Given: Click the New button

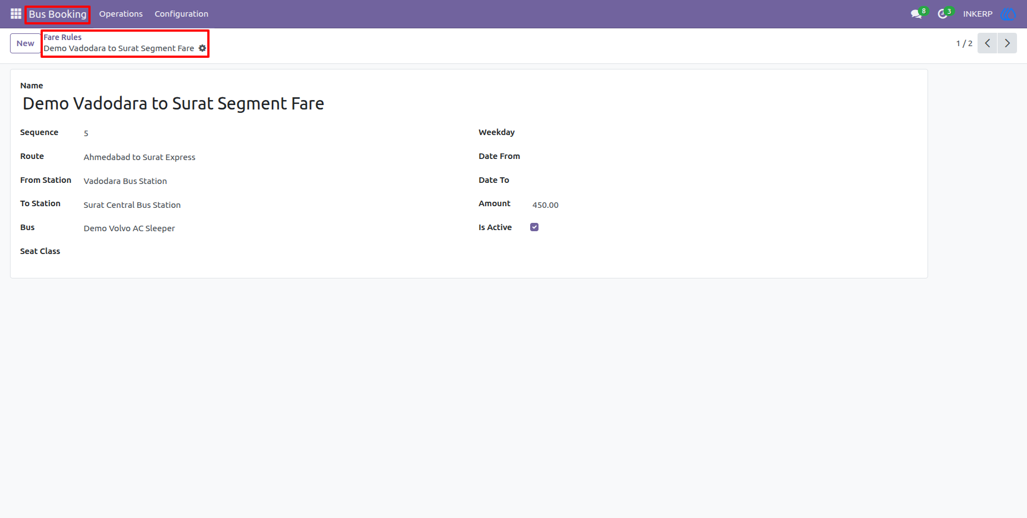Looking at the screenshot, I should click(26, 43).
